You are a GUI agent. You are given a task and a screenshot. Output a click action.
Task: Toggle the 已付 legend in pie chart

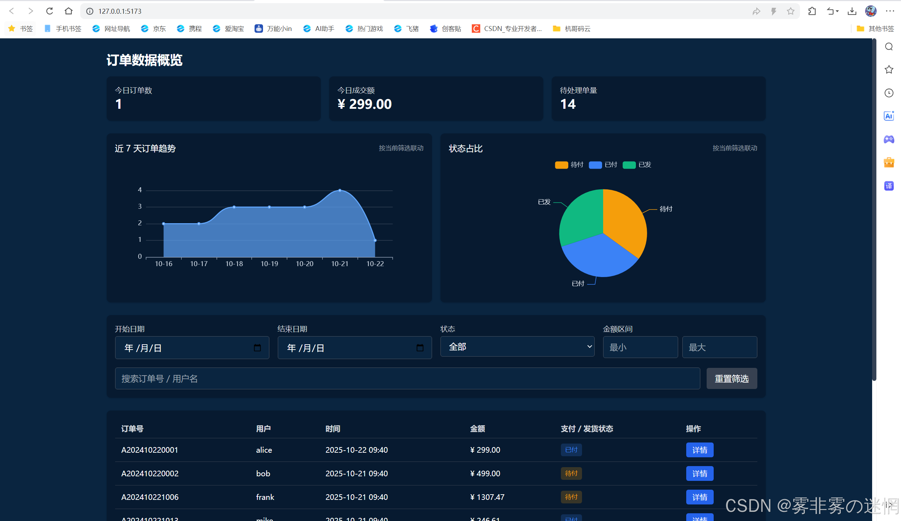603,165
